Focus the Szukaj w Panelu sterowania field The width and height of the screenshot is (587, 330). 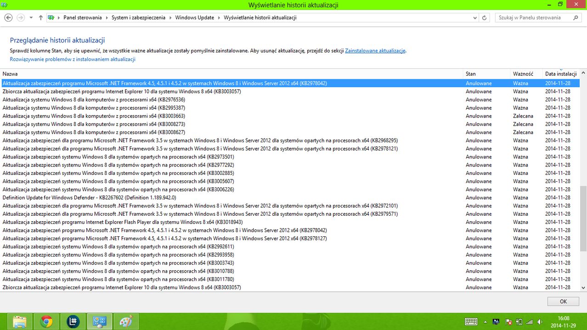[x=534, y=17]
